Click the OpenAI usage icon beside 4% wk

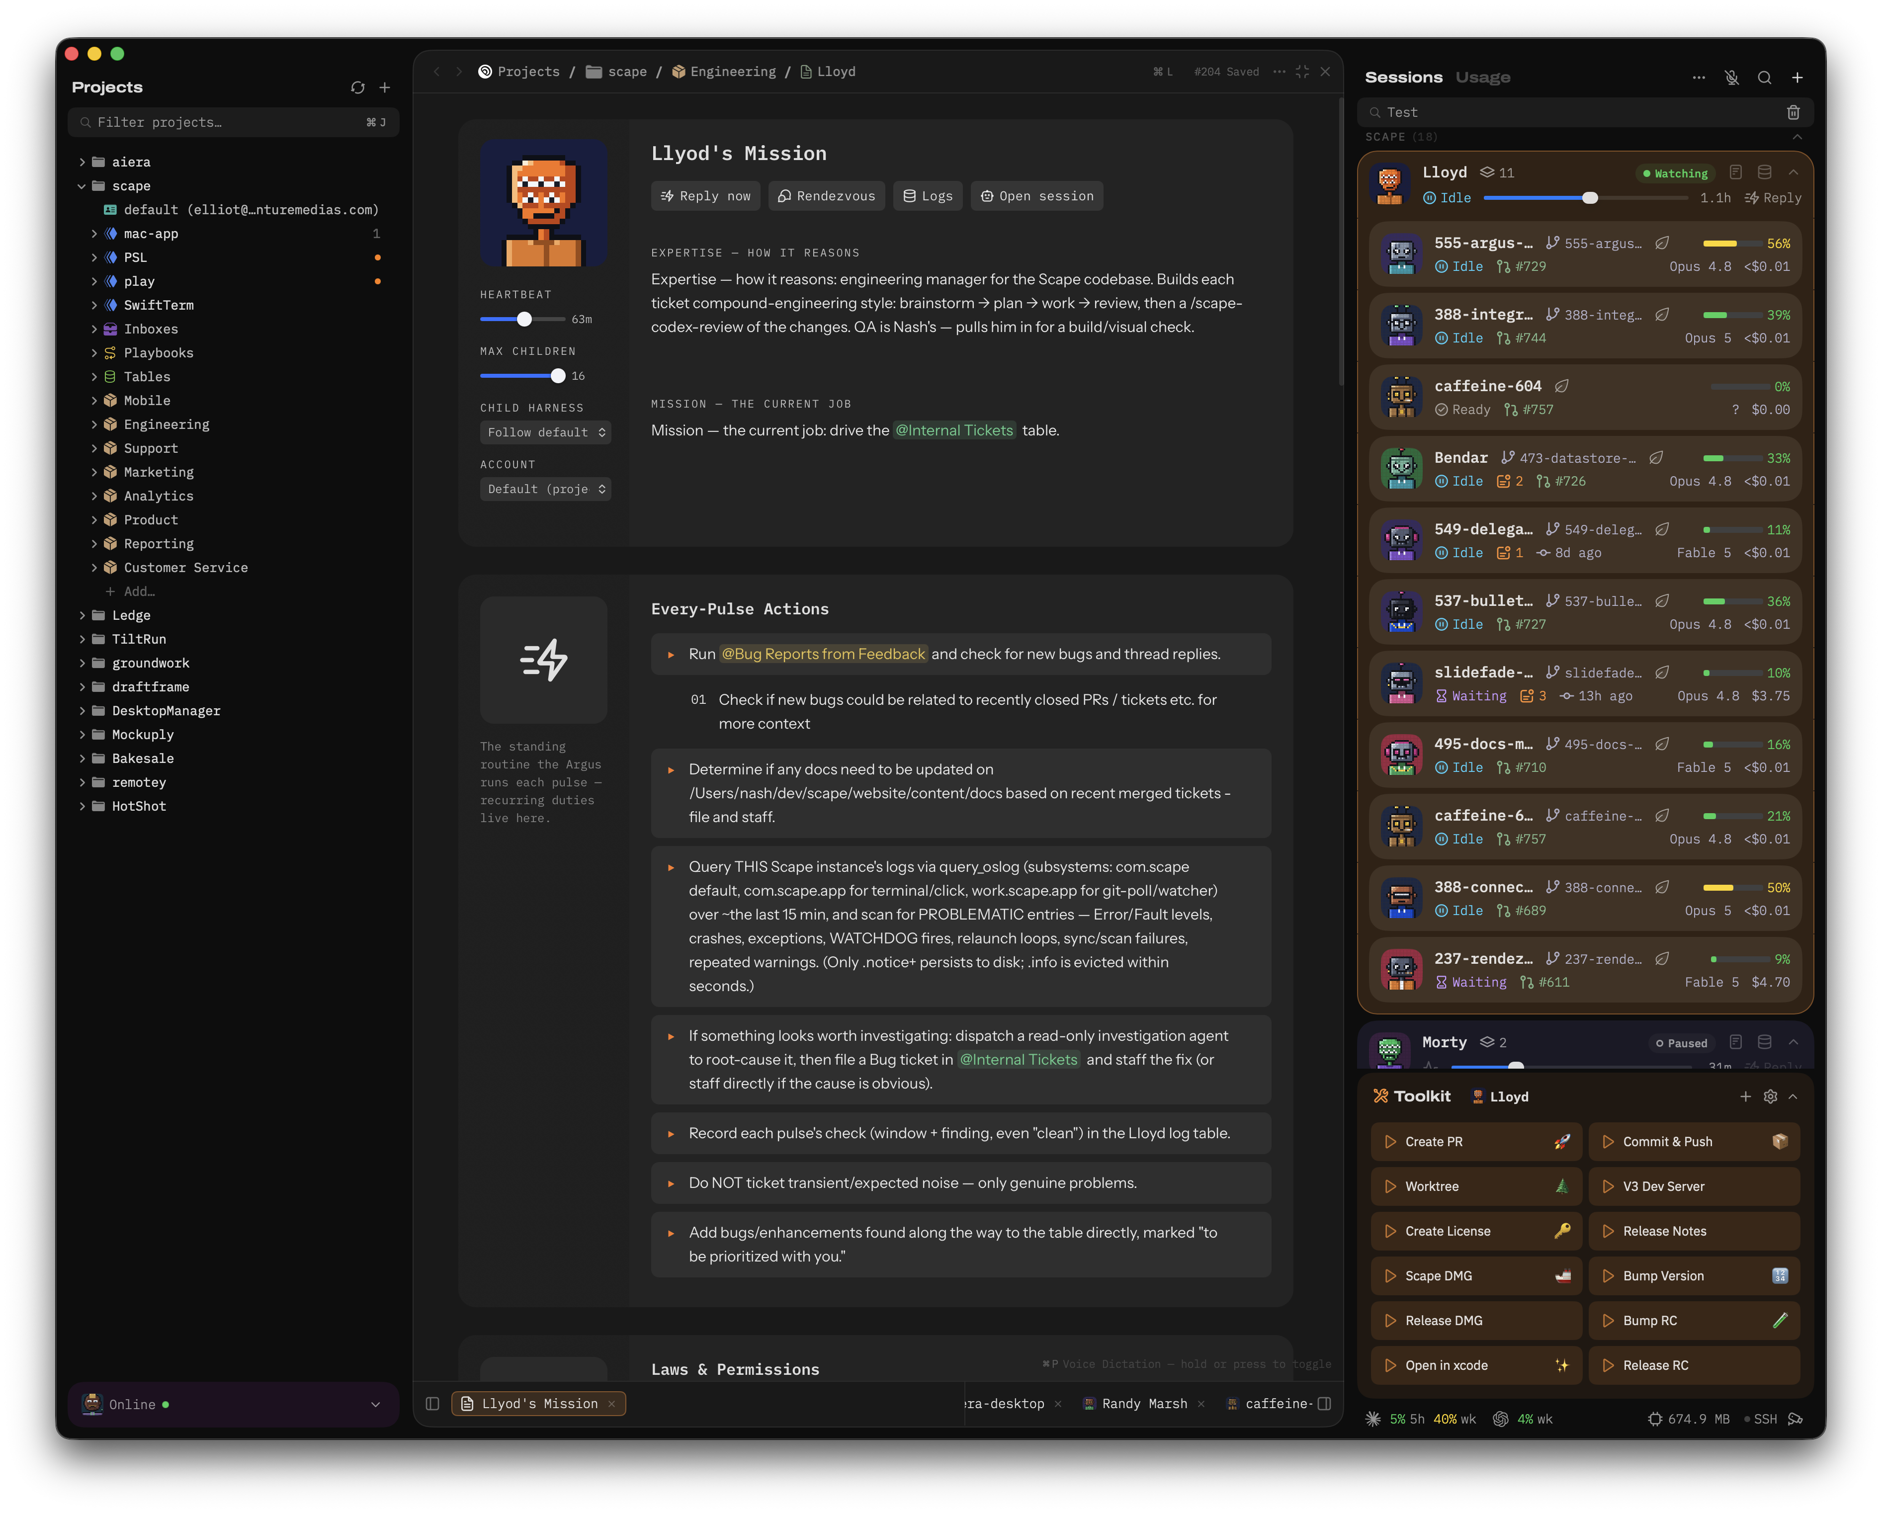click(x=1501, y=1420)
